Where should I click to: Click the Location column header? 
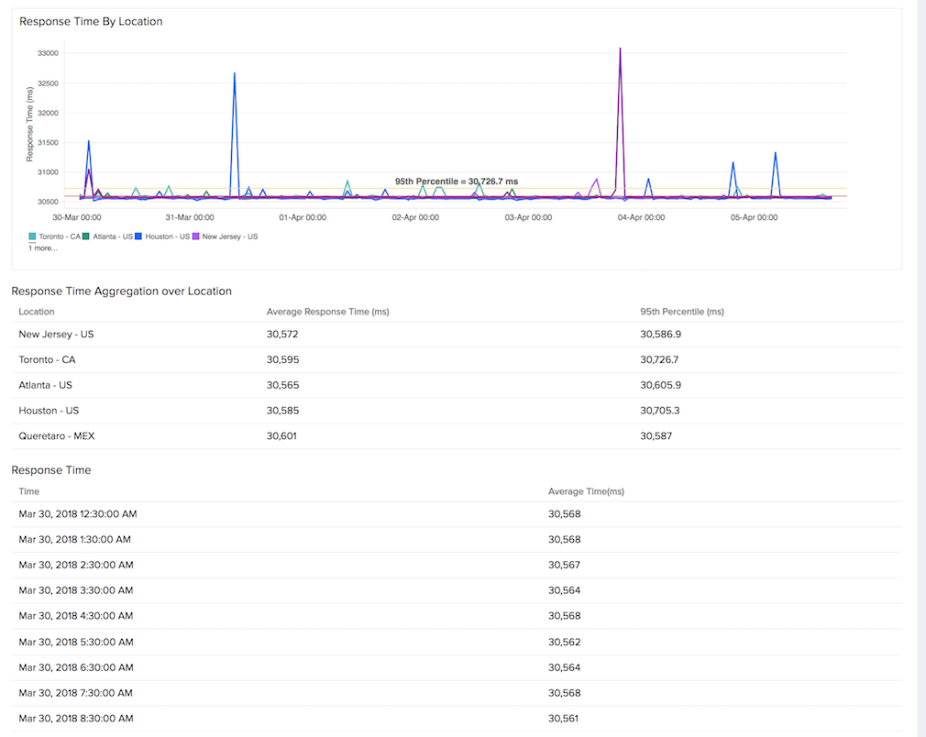[x=37, y=312]
